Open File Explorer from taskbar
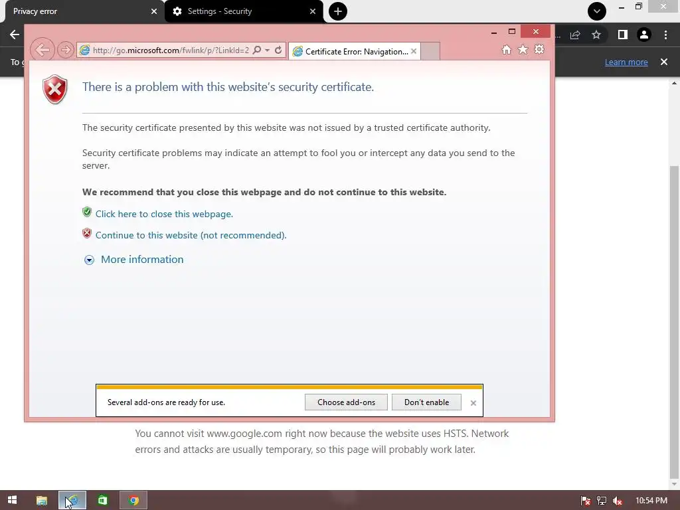The width and height of the screenshot is (680, 510). [x=42, y=501]
